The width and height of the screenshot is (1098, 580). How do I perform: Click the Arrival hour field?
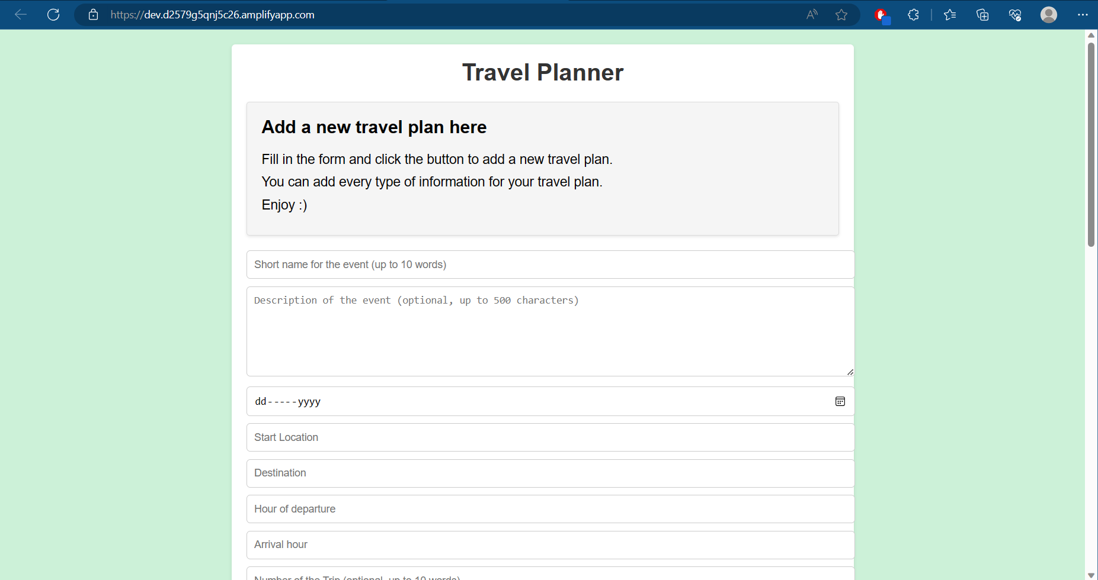(x=550, y=544)
